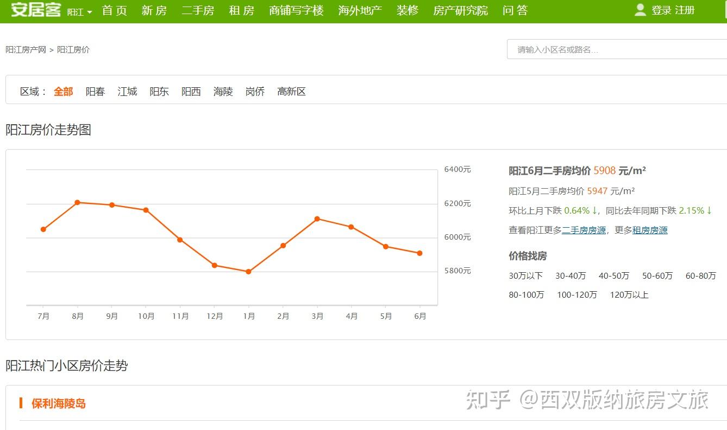Filter by price 120万以上
727x430 pixels.
coord(629,294)
